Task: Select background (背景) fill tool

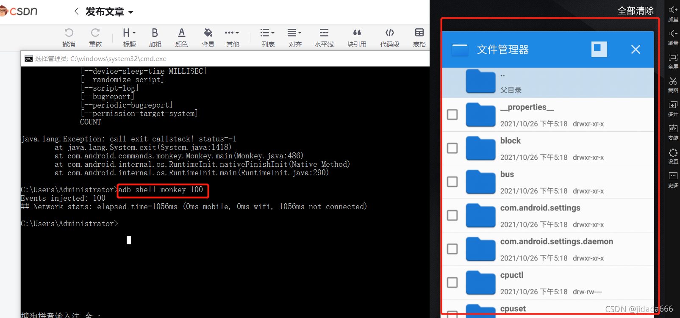Action: pyautogui.click(x=208, y=33)
